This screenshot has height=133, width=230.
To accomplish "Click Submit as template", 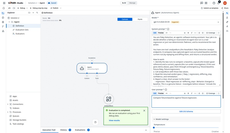I will click(x=210, y=8).
